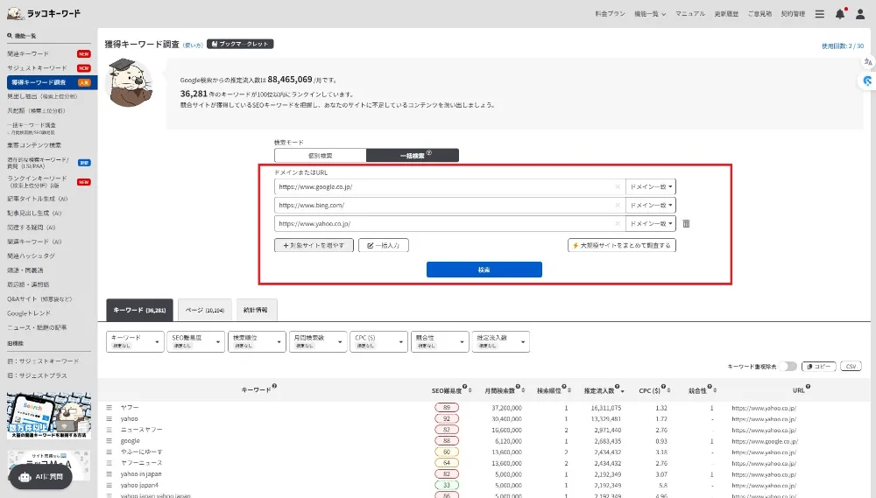
Task: Clear the bing.com URL field
Action: coord(618,205)
